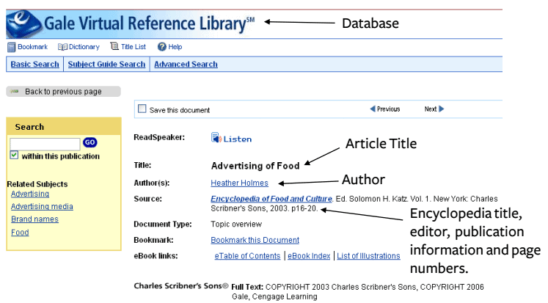
Task: Click the Gale Virtual Reference Library title
Action: tap(149, 23)
